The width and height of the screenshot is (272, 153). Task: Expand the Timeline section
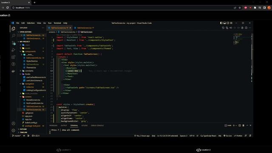point(23,132)
